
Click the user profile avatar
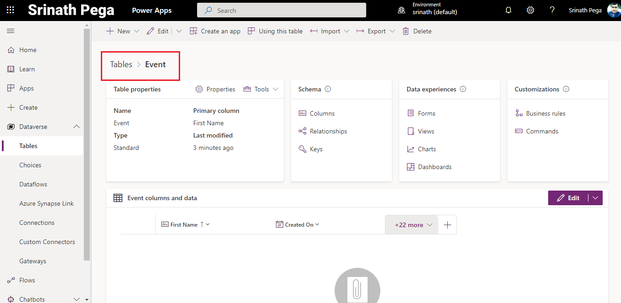click(614, 10)
